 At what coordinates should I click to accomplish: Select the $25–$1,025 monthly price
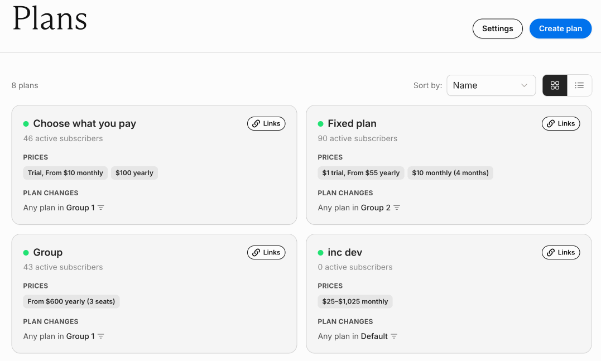(355, 302)
